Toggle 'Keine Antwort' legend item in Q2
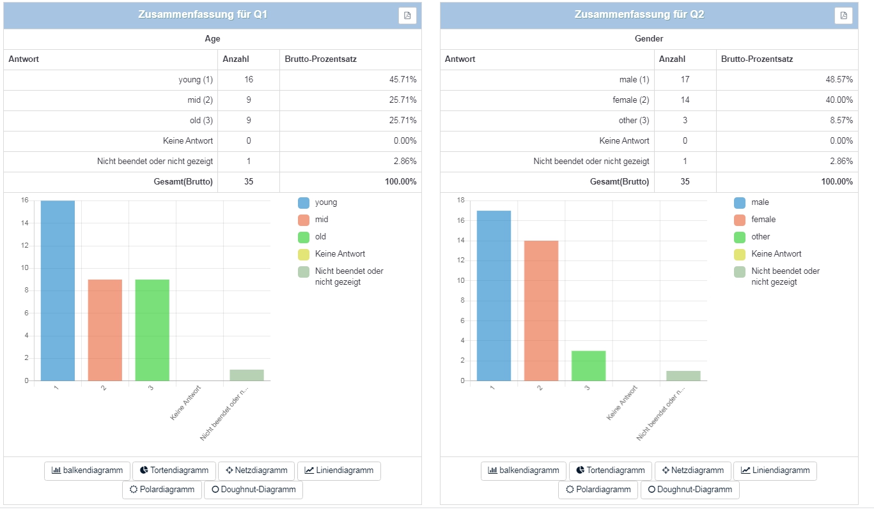This screenshot has height=512, width=874. coord(740,255)
